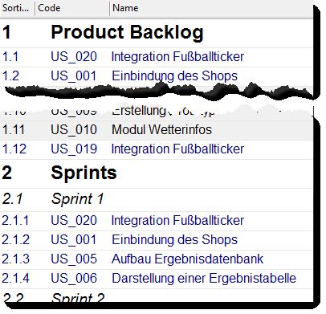Select row 2.1.1 Integration Fußballticker
Viewport: 326px width, 314px height.
coord(157,221)
